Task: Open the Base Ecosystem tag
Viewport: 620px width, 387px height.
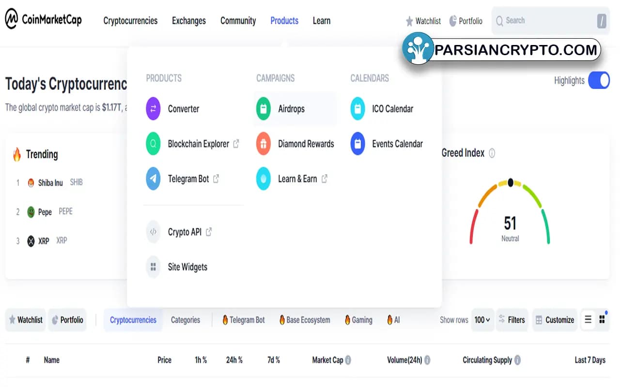Action: (305, 320)
